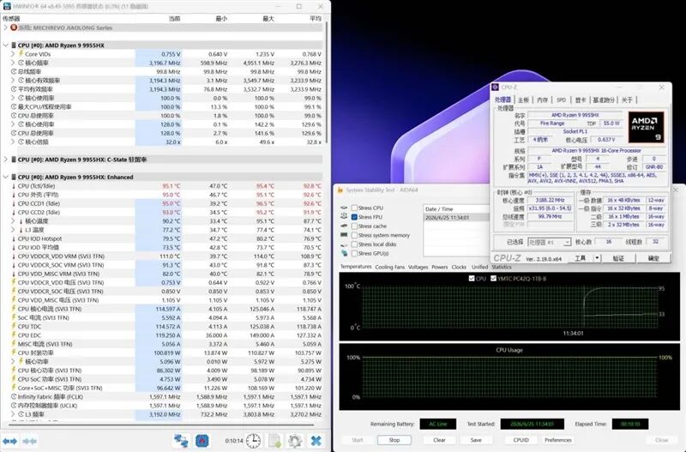Click the 确定 button in CPU-Z
The image size is (686, 452).
[x=653, y=258]
